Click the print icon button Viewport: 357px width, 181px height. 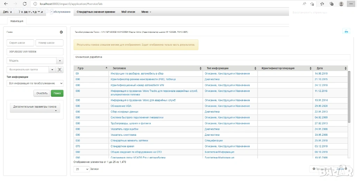pos(346,31)
